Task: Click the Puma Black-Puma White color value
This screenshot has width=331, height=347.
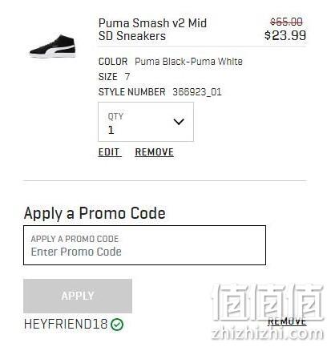Action: (188, 62)
